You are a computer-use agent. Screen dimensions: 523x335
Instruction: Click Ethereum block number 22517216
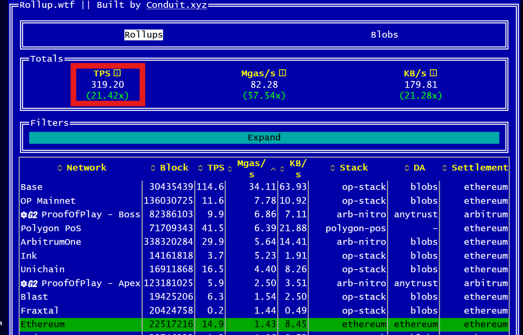171,325
